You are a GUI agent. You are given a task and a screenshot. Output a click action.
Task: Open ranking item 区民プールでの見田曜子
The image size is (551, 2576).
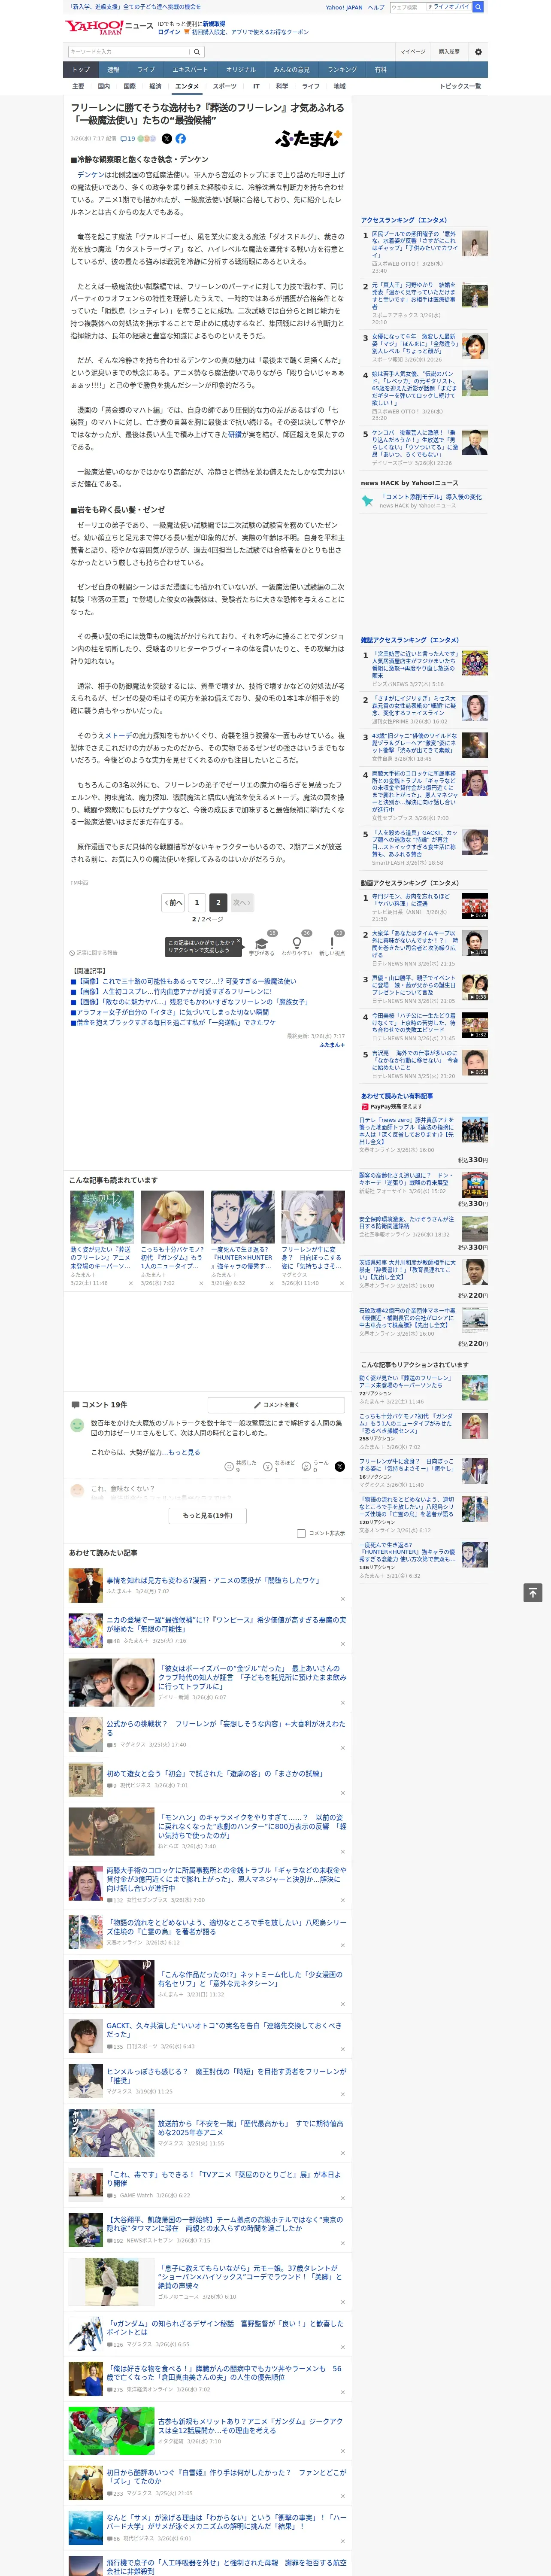pyautogui.click(x=414, y=244)
